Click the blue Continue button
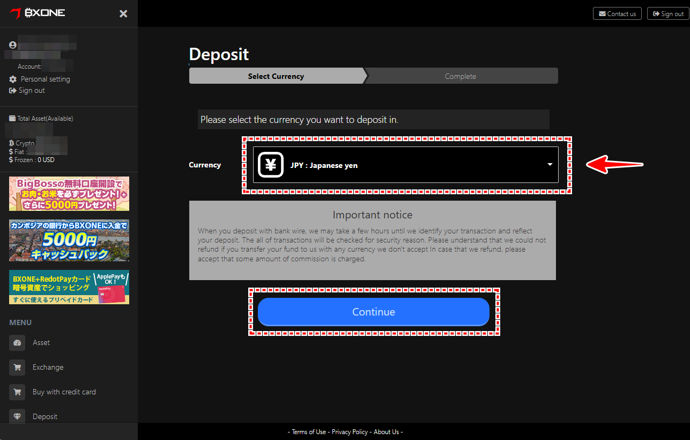690x440 pixels. pyautogui.click(x=374, y=312)
